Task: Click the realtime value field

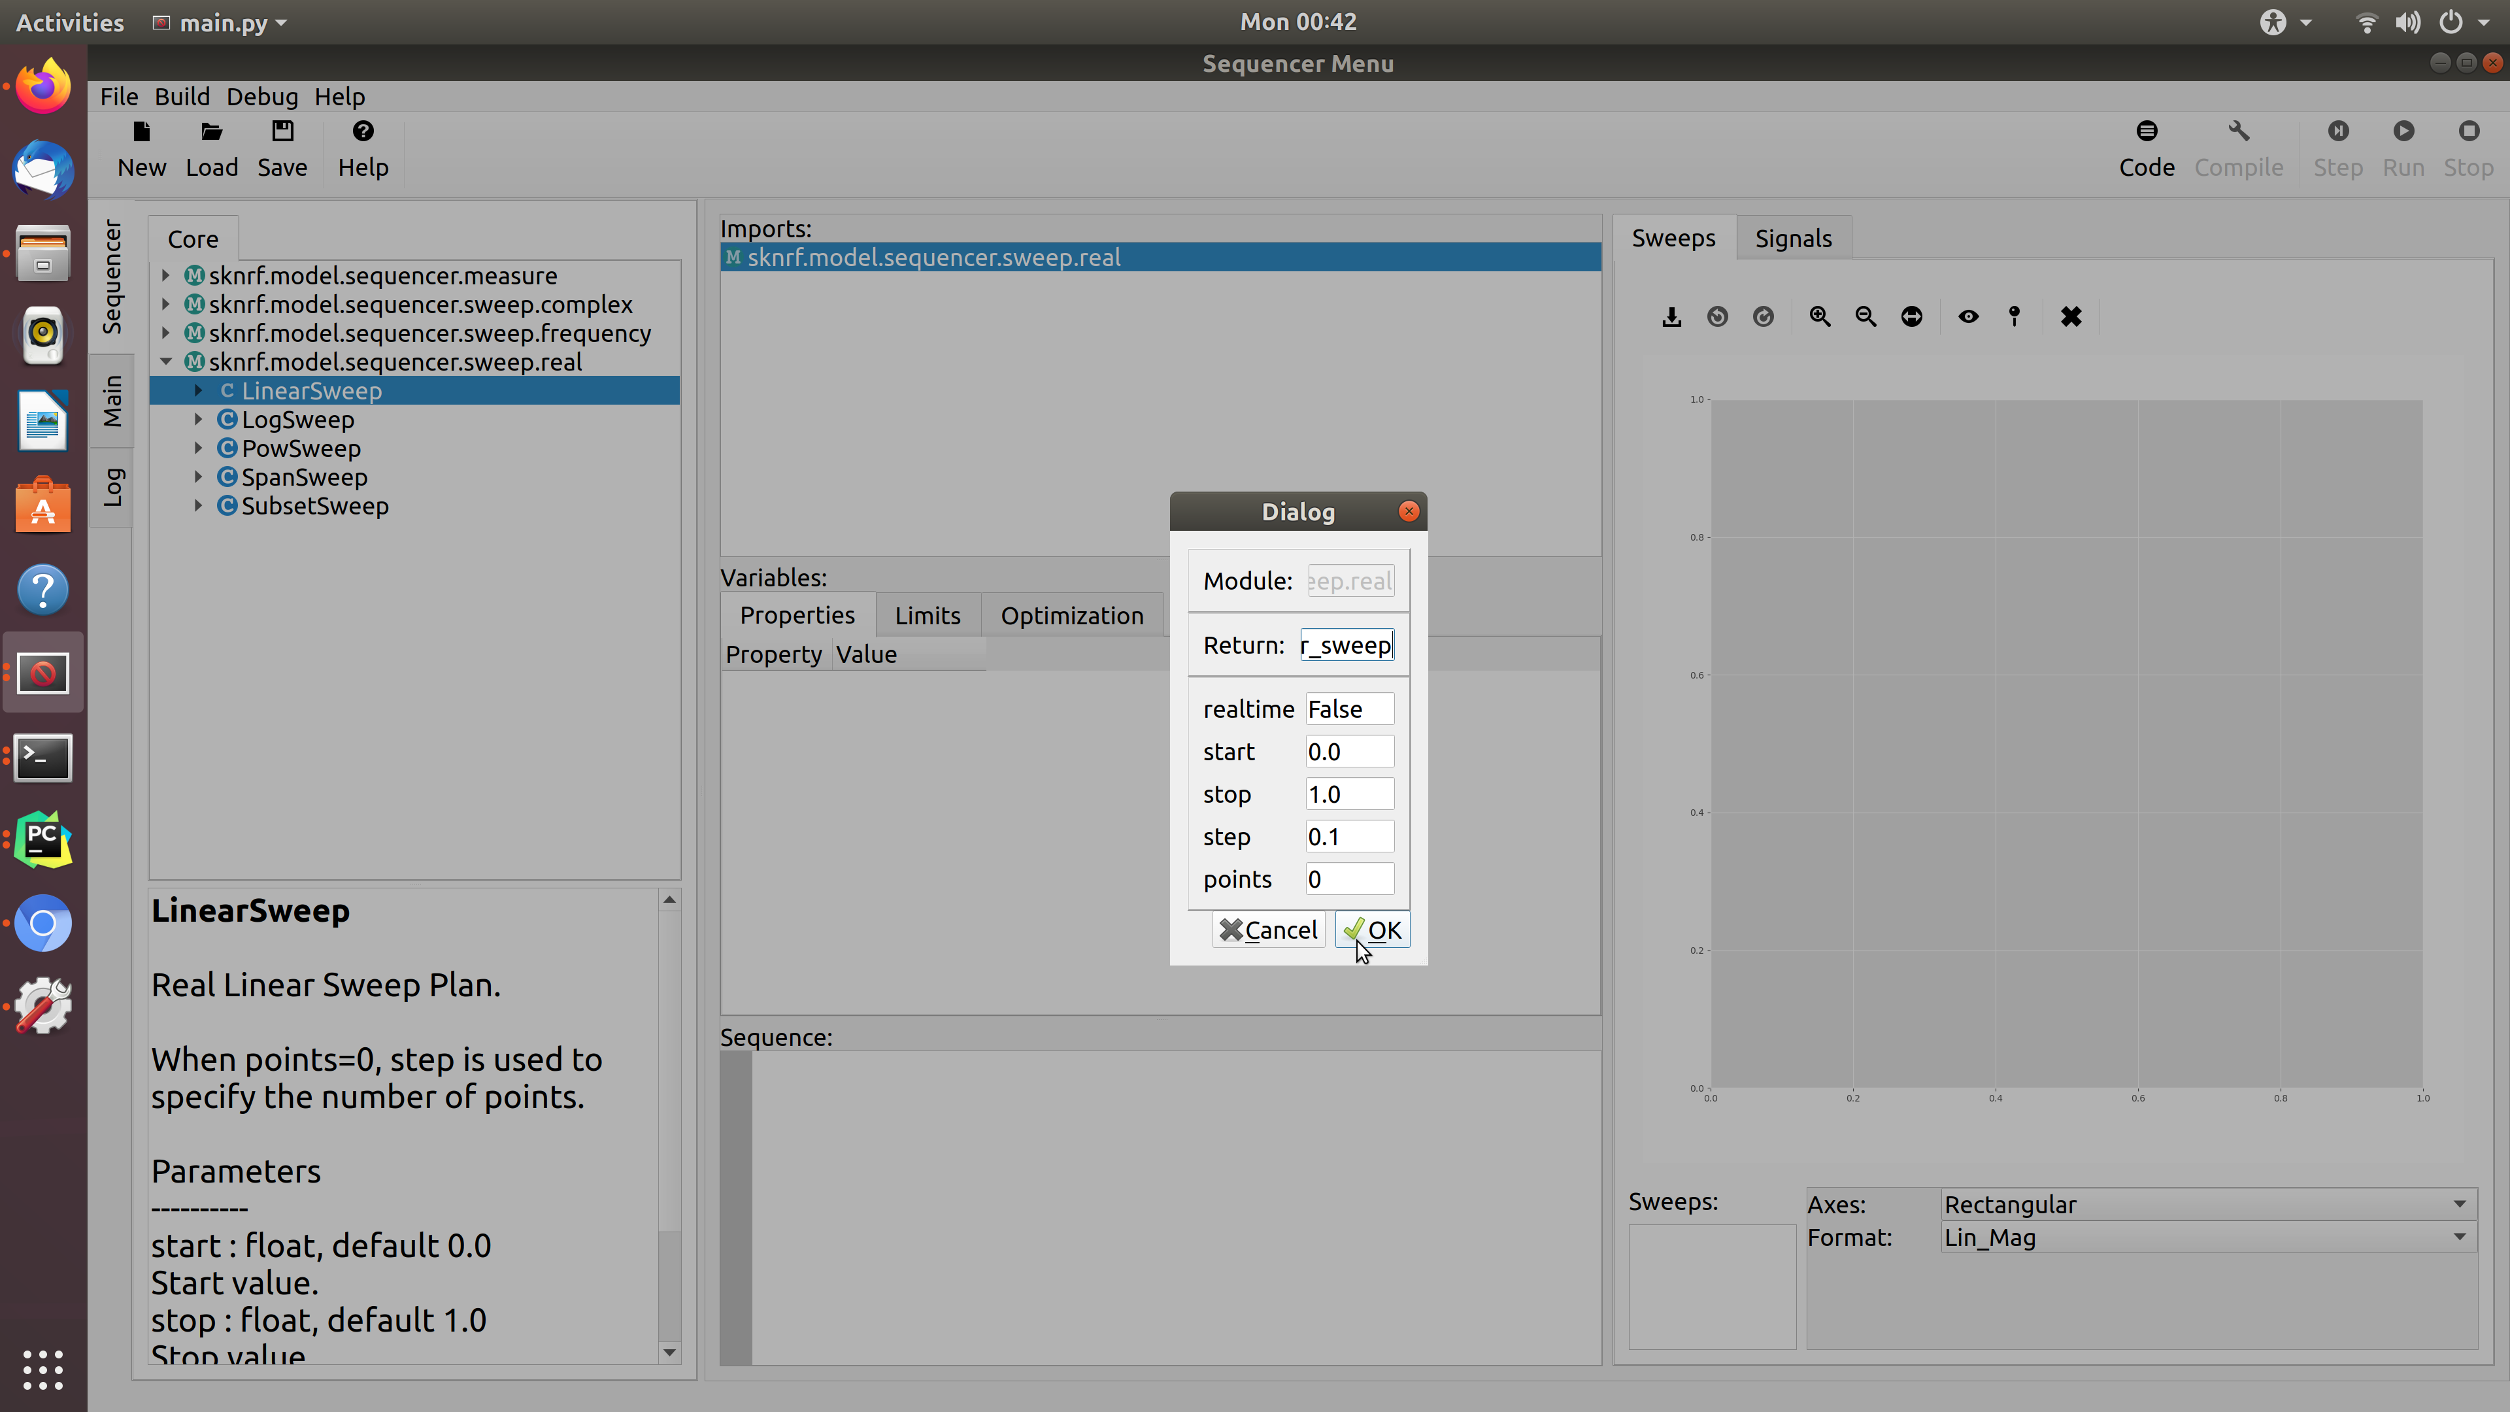Action: (1350, 709)
